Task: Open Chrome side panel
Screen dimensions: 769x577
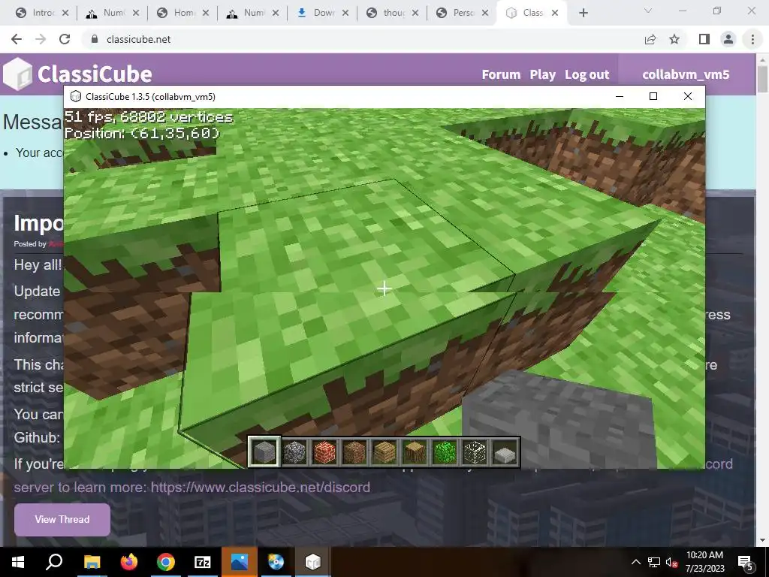Action: click(704, 39)
